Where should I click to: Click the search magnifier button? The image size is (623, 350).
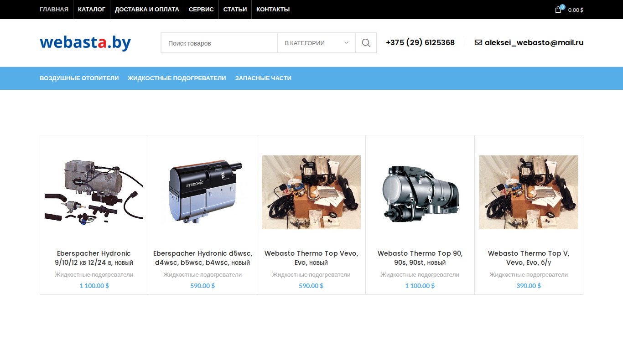tap(366, 43)
